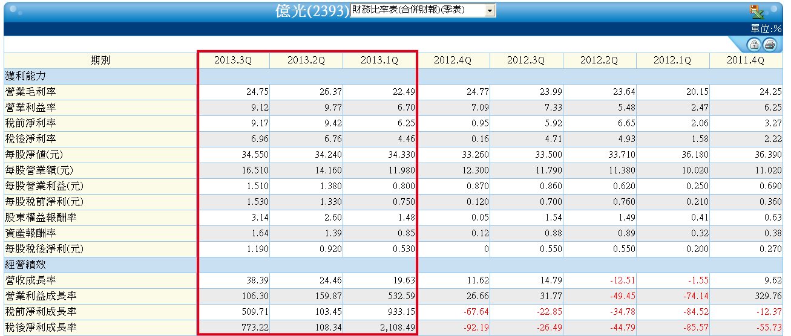Click the 532.59 operating profit growth value
This screenshot has width=791, height=336.
(401, 296)
